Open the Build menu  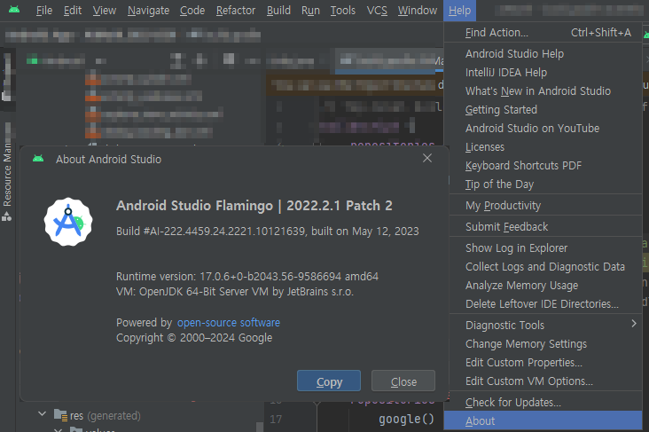click(278, 11)
